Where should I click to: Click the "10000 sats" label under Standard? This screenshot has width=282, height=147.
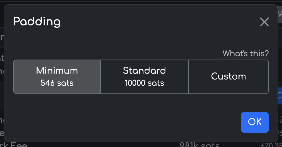(x=144, y=83)
